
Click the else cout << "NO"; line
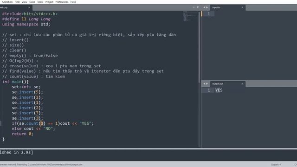[33, 128]
